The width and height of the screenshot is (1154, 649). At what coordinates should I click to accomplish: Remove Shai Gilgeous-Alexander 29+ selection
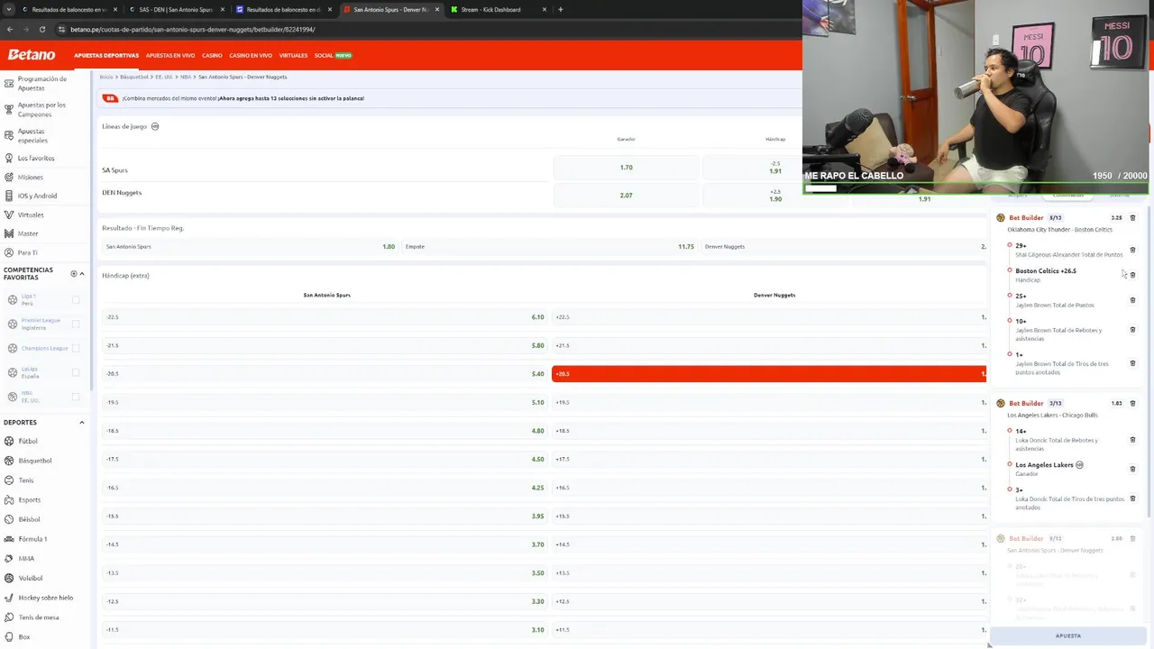[1133, 250]
